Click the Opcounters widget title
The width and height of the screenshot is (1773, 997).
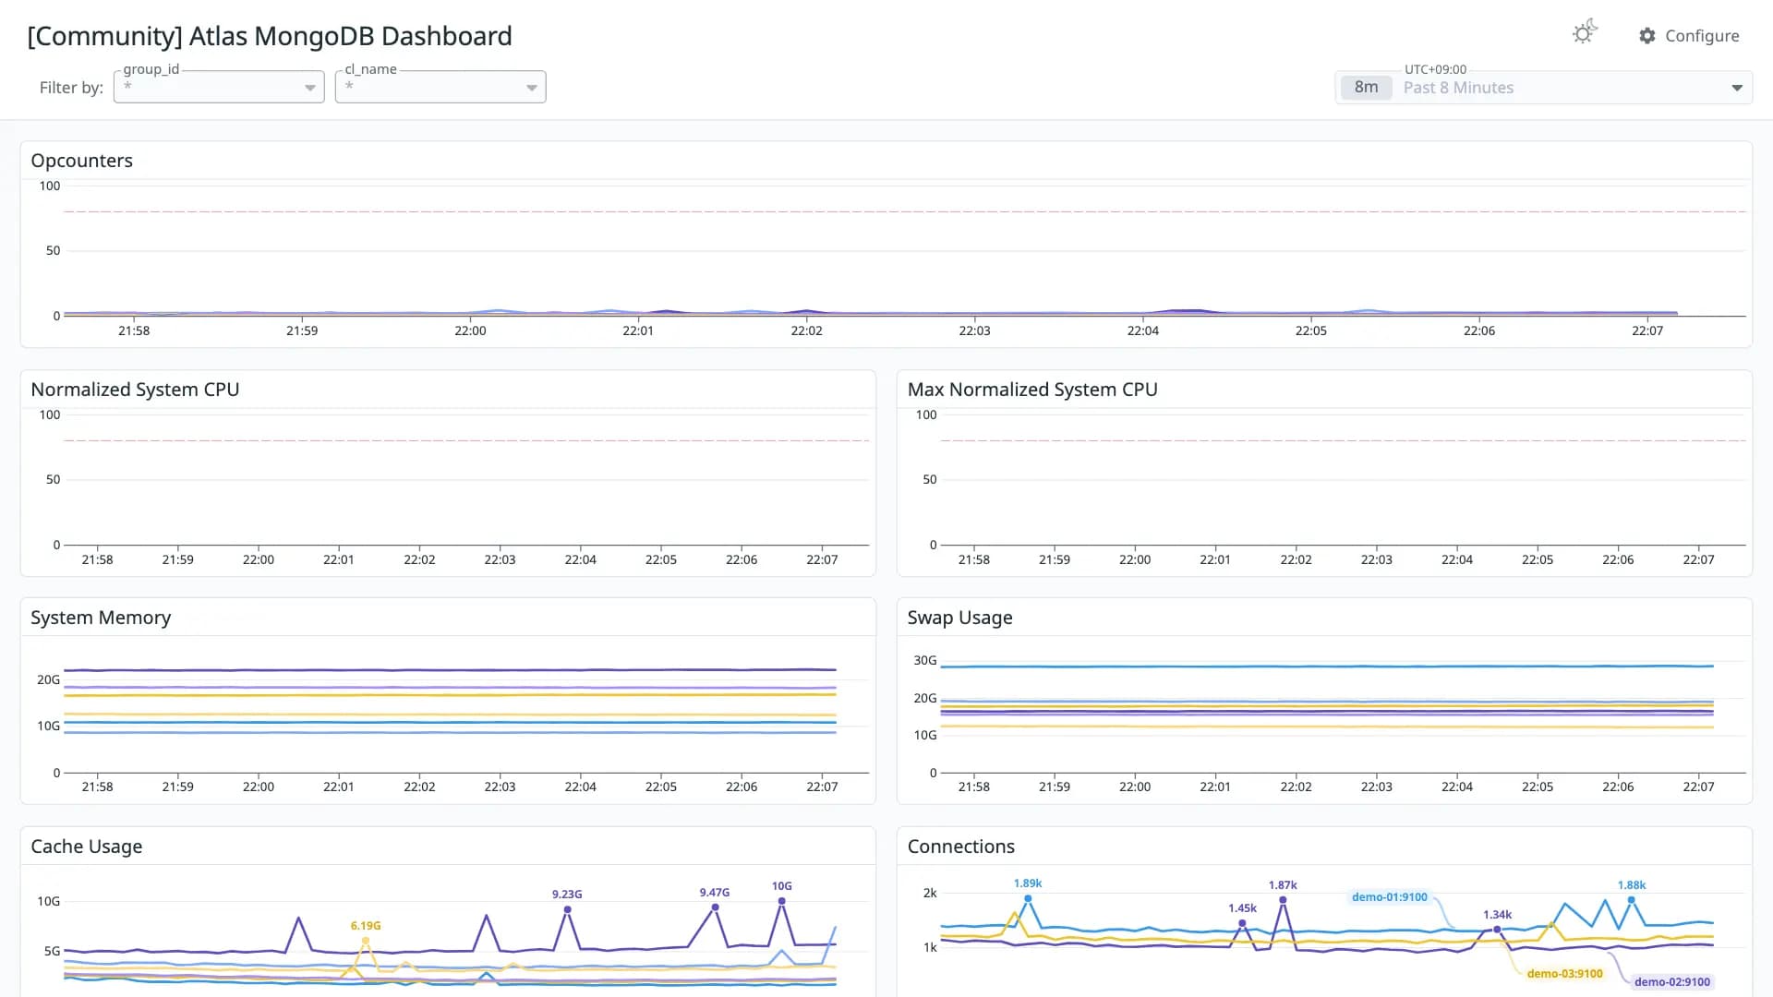tap(82, 161)
